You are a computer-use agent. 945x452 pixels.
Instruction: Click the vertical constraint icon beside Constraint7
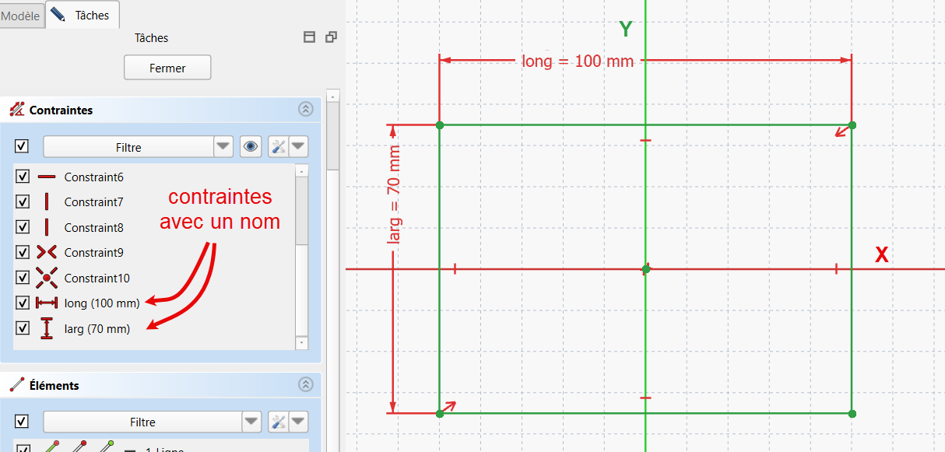pos(47,202)
